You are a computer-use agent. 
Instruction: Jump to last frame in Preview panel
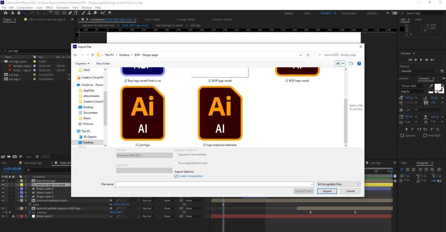tap(432, 60)
